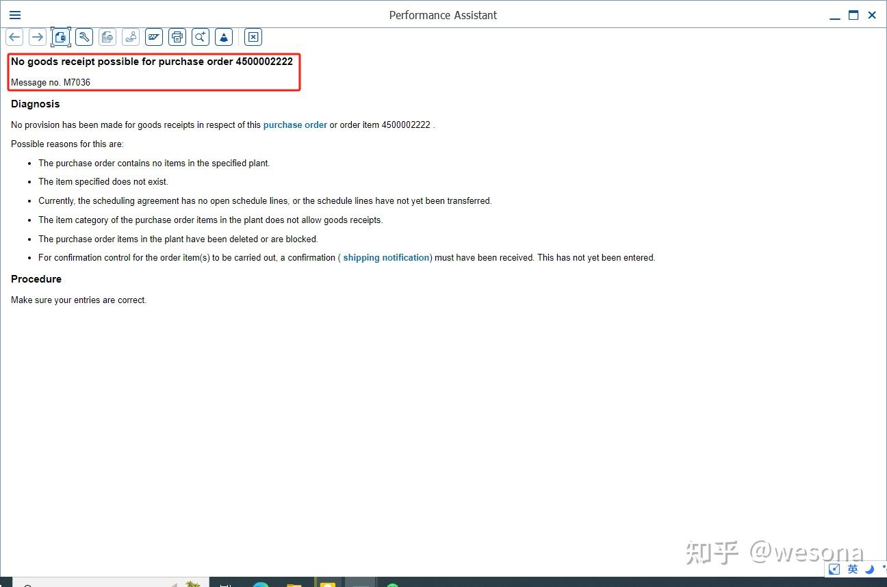The height and width of the screenshot is (587, 887).
Task: Navigate back with the left arrow icon
Action: click(14, 37)
